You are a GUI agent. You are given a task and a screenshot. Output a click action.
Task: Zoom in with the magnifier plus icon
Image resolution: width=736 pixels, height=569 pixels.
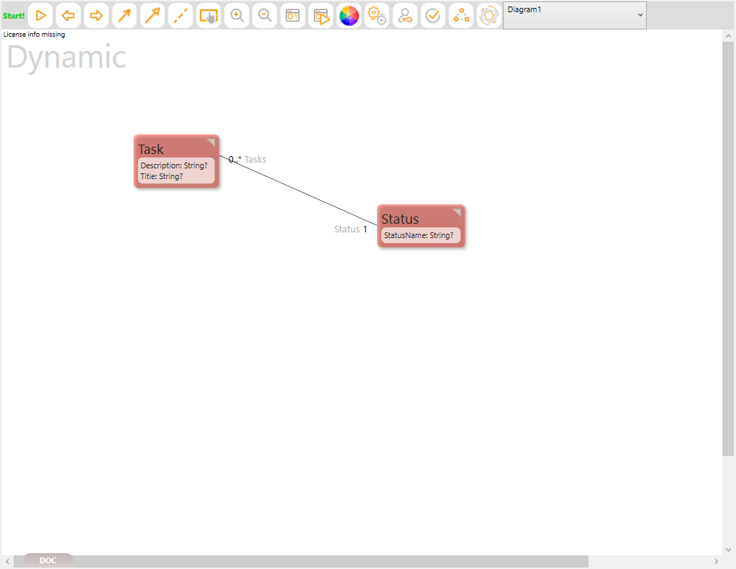(237, 16)
